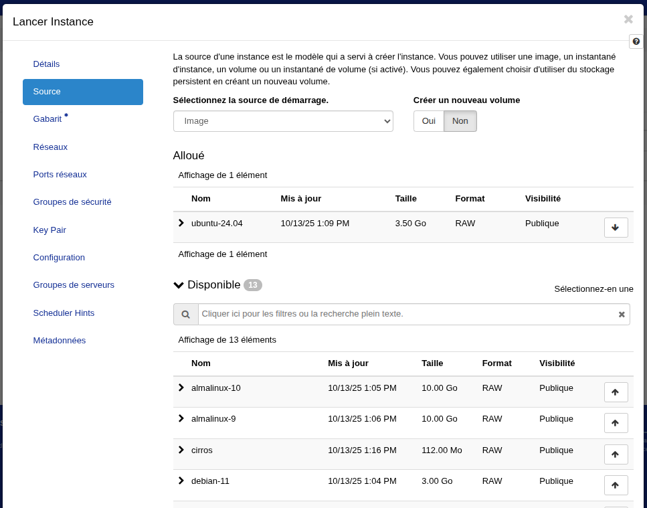Expand cirros row details
647x508 pixels.
(181, 450)
